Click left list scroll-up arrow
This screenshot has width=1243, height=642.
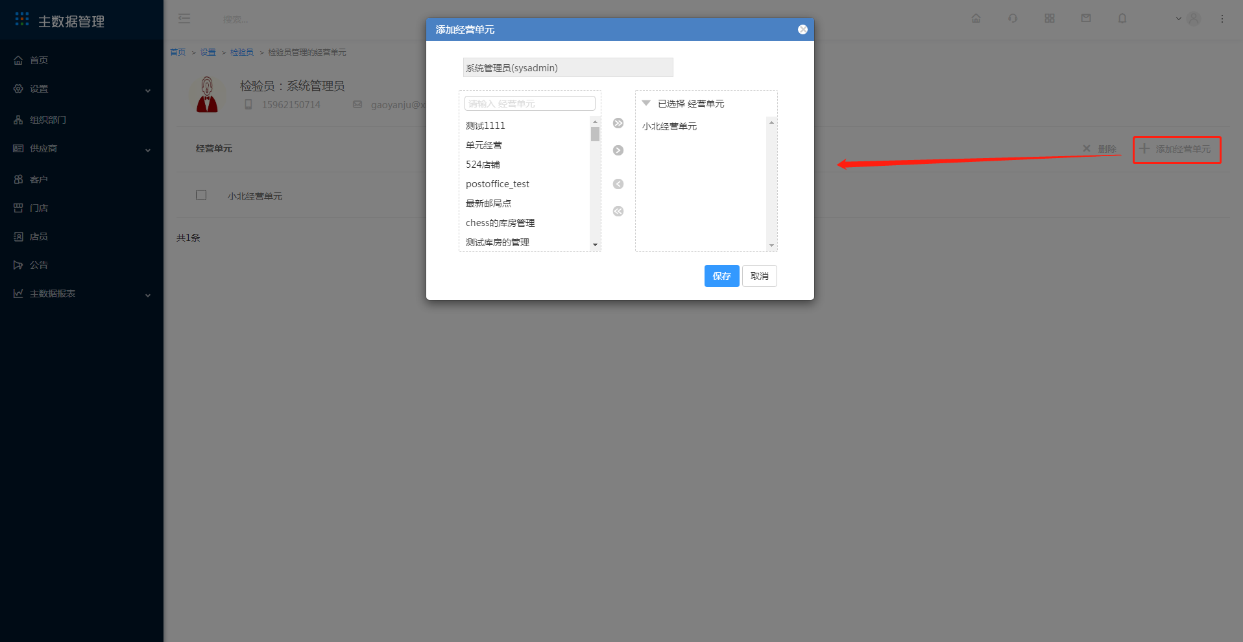click(595, 122)
